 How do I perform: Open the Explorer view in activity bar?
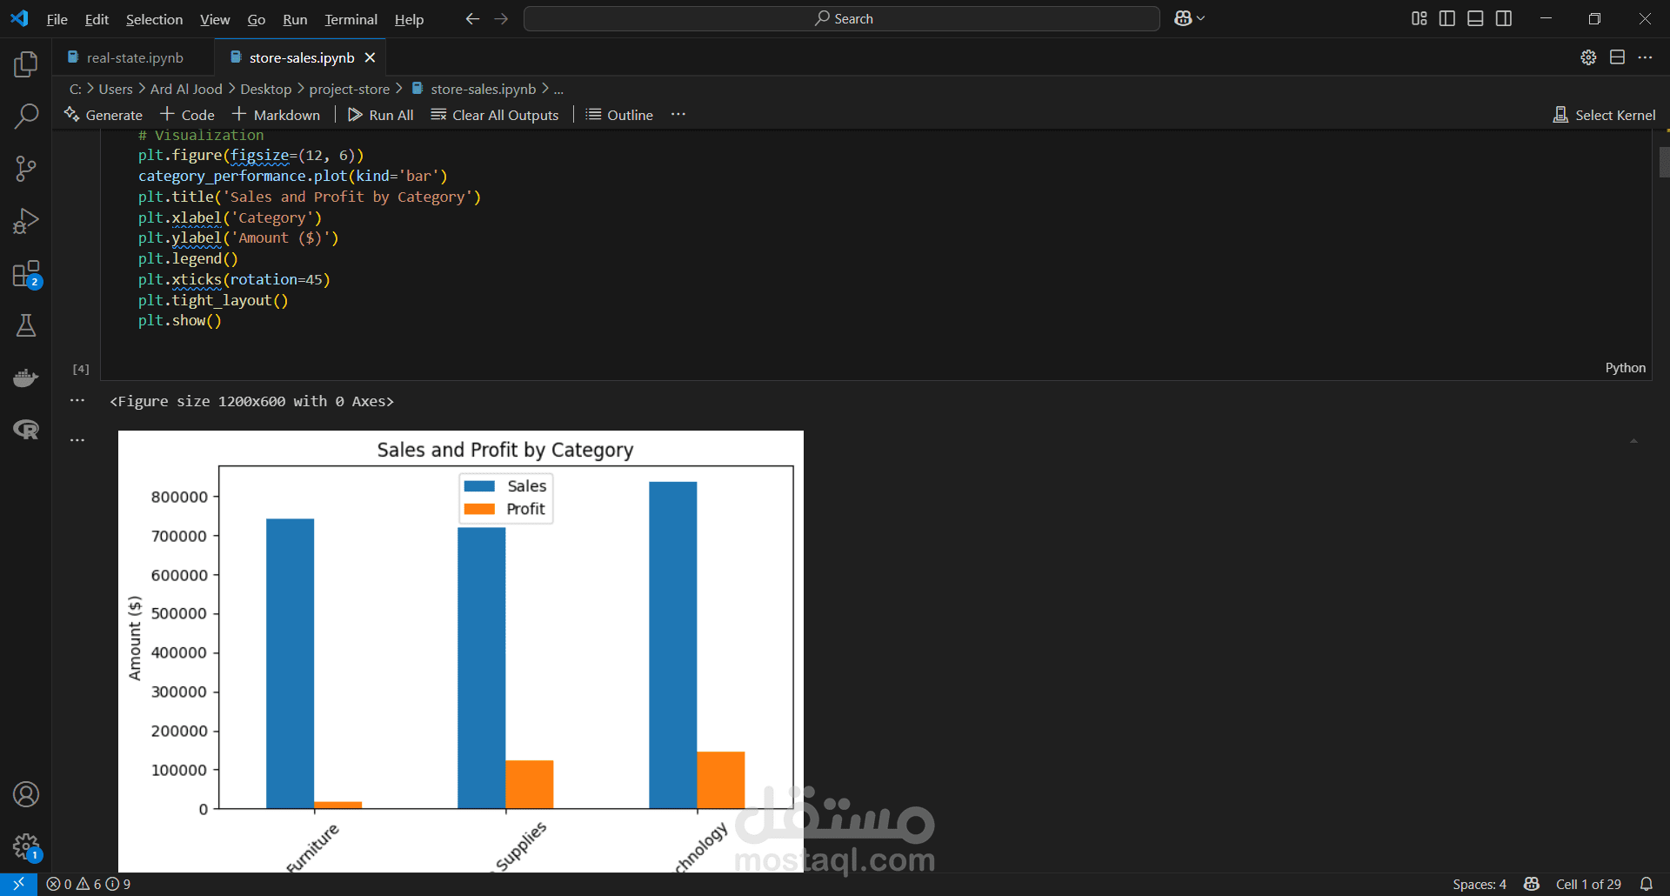(26, 64)
